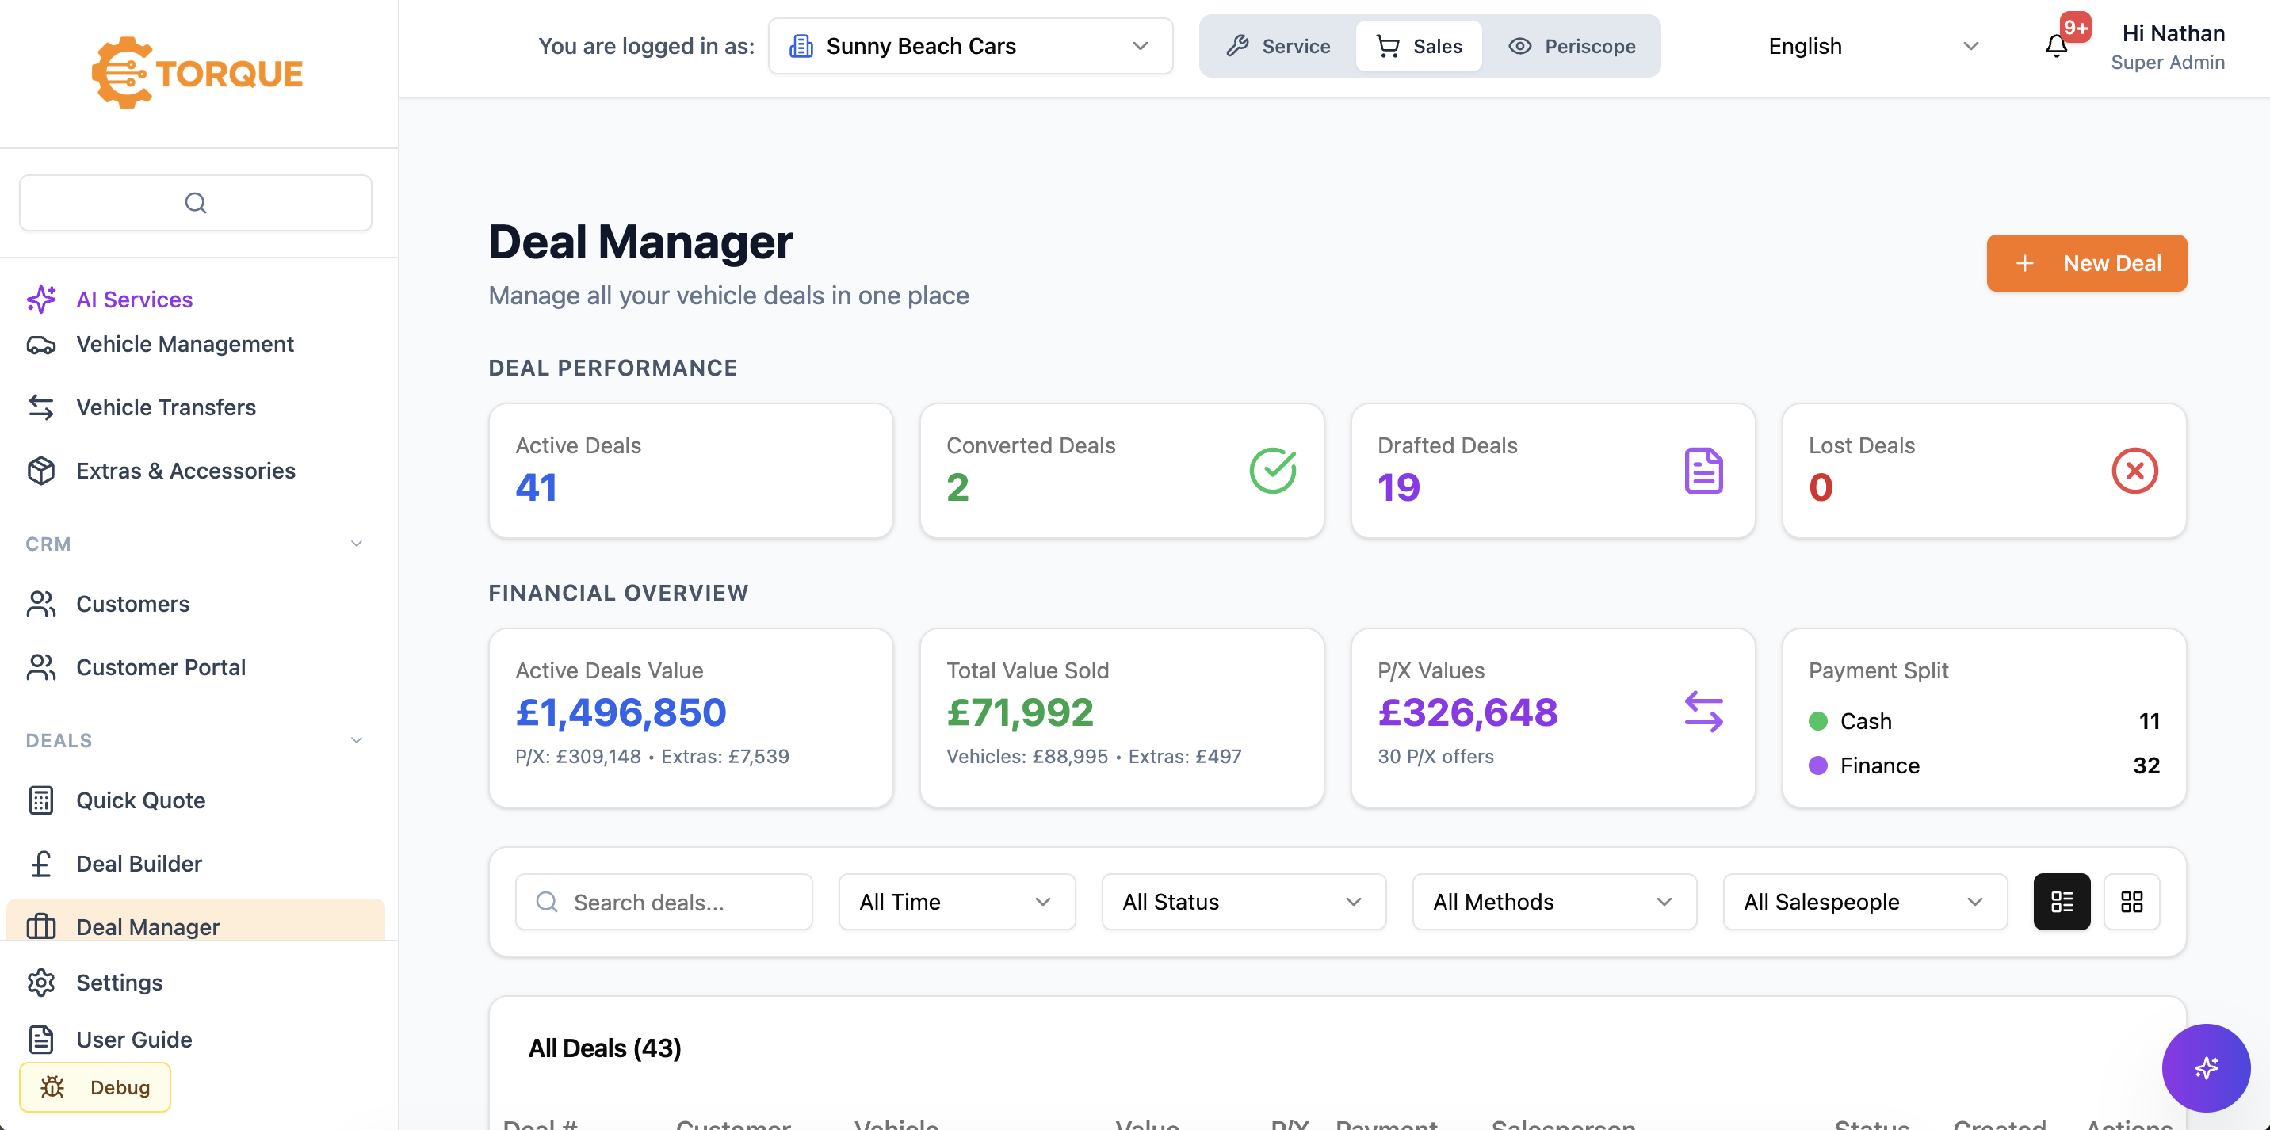Collapse the DEALS sidebar section

point(357,741)
